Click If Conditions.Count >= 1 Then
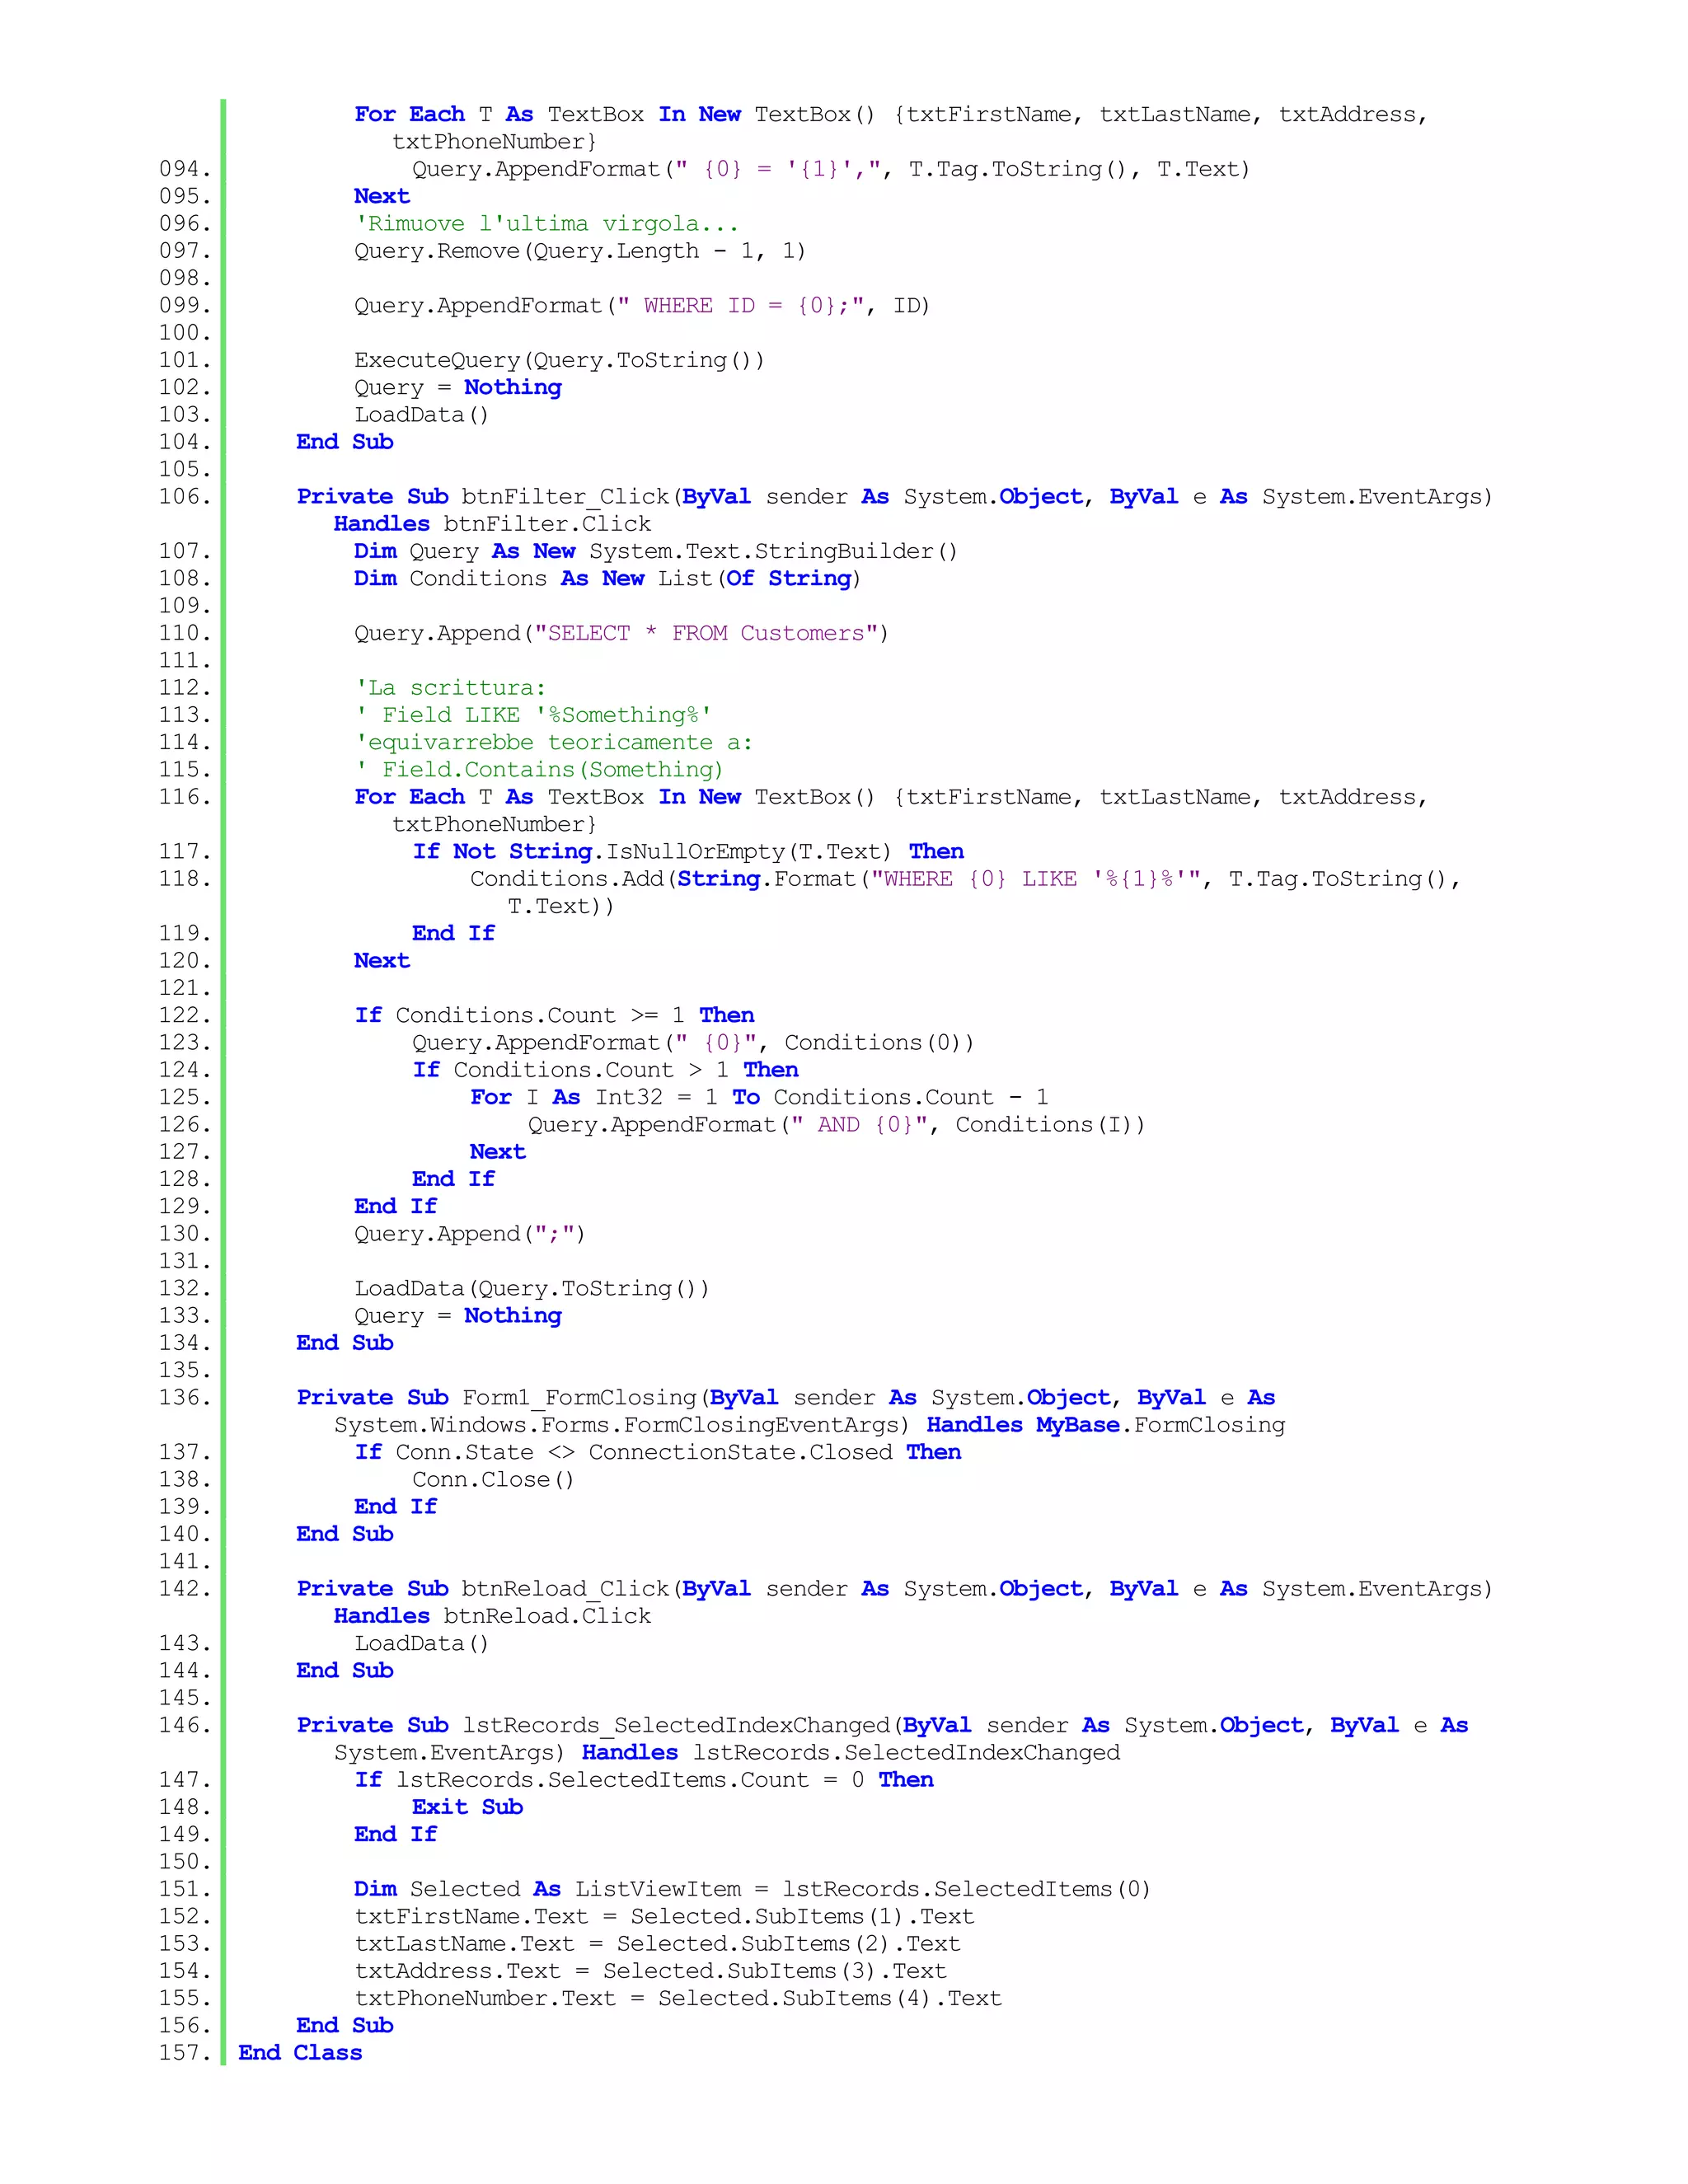 [554, 1016]
